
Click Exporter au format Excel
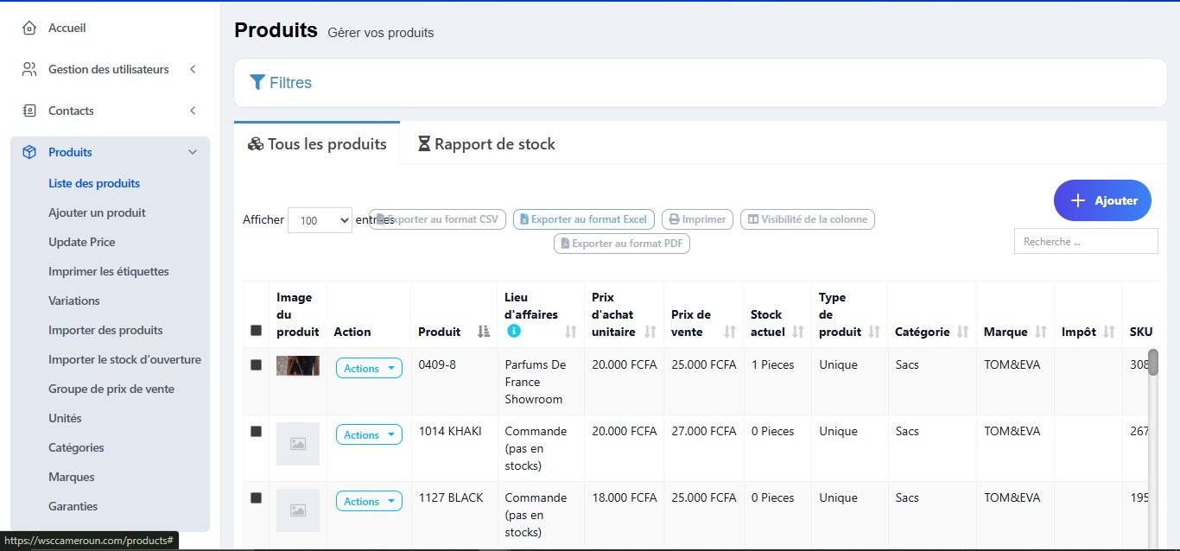(584, 219)
